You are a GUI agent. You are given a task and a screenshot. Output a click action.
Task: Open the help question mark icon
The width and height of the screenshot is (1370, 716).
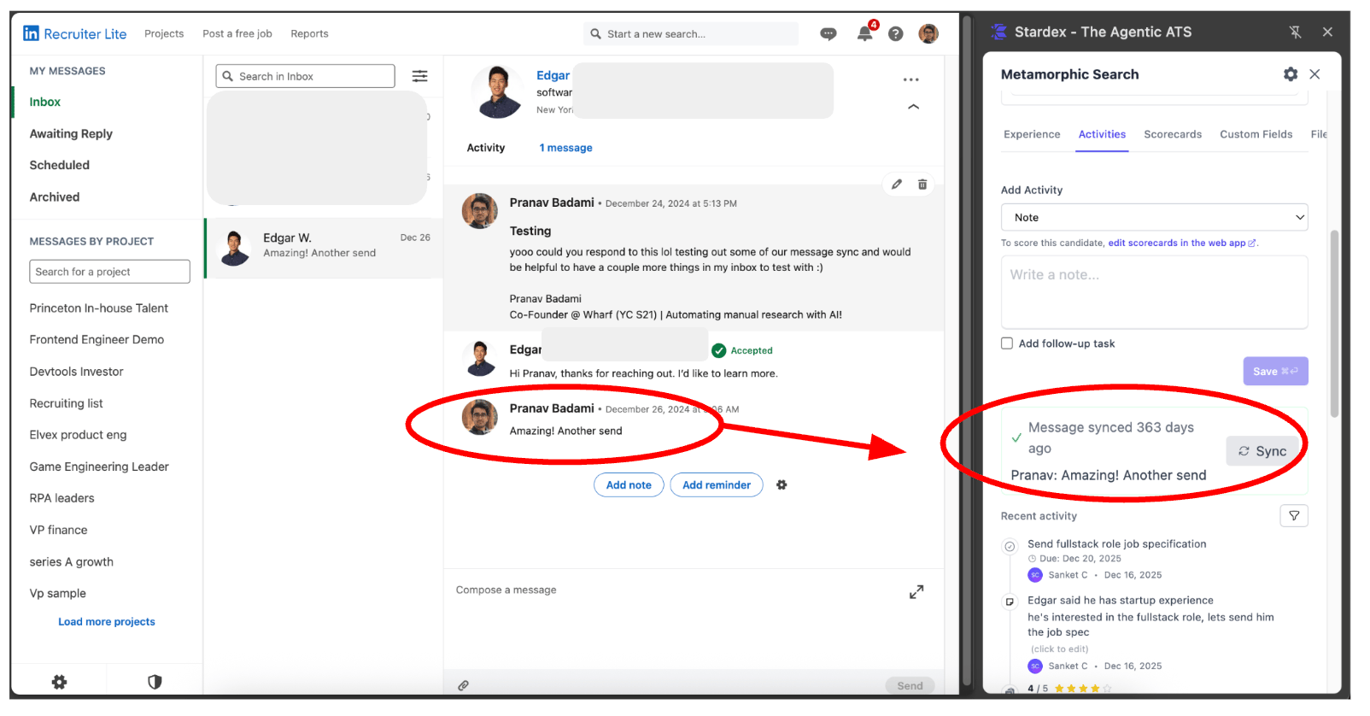click(895, 34)
